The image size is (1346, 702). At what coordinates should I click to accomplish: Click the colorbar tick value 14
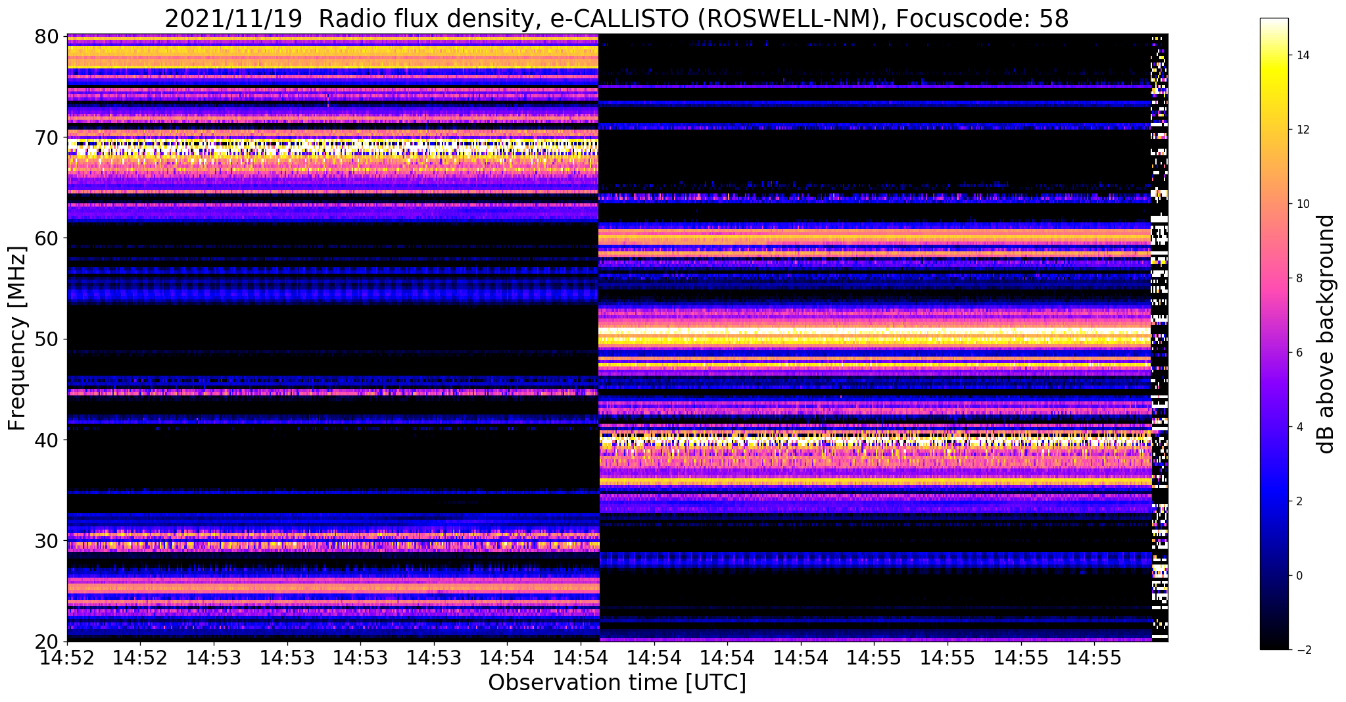[x=1302, y=55]
